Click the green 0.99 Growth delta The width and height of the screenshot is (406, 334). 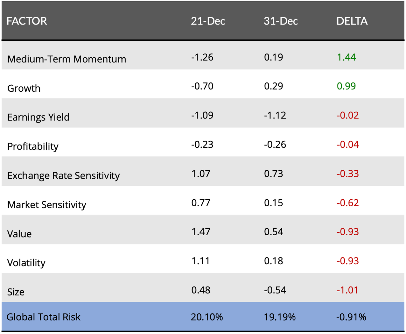point(346,86)
